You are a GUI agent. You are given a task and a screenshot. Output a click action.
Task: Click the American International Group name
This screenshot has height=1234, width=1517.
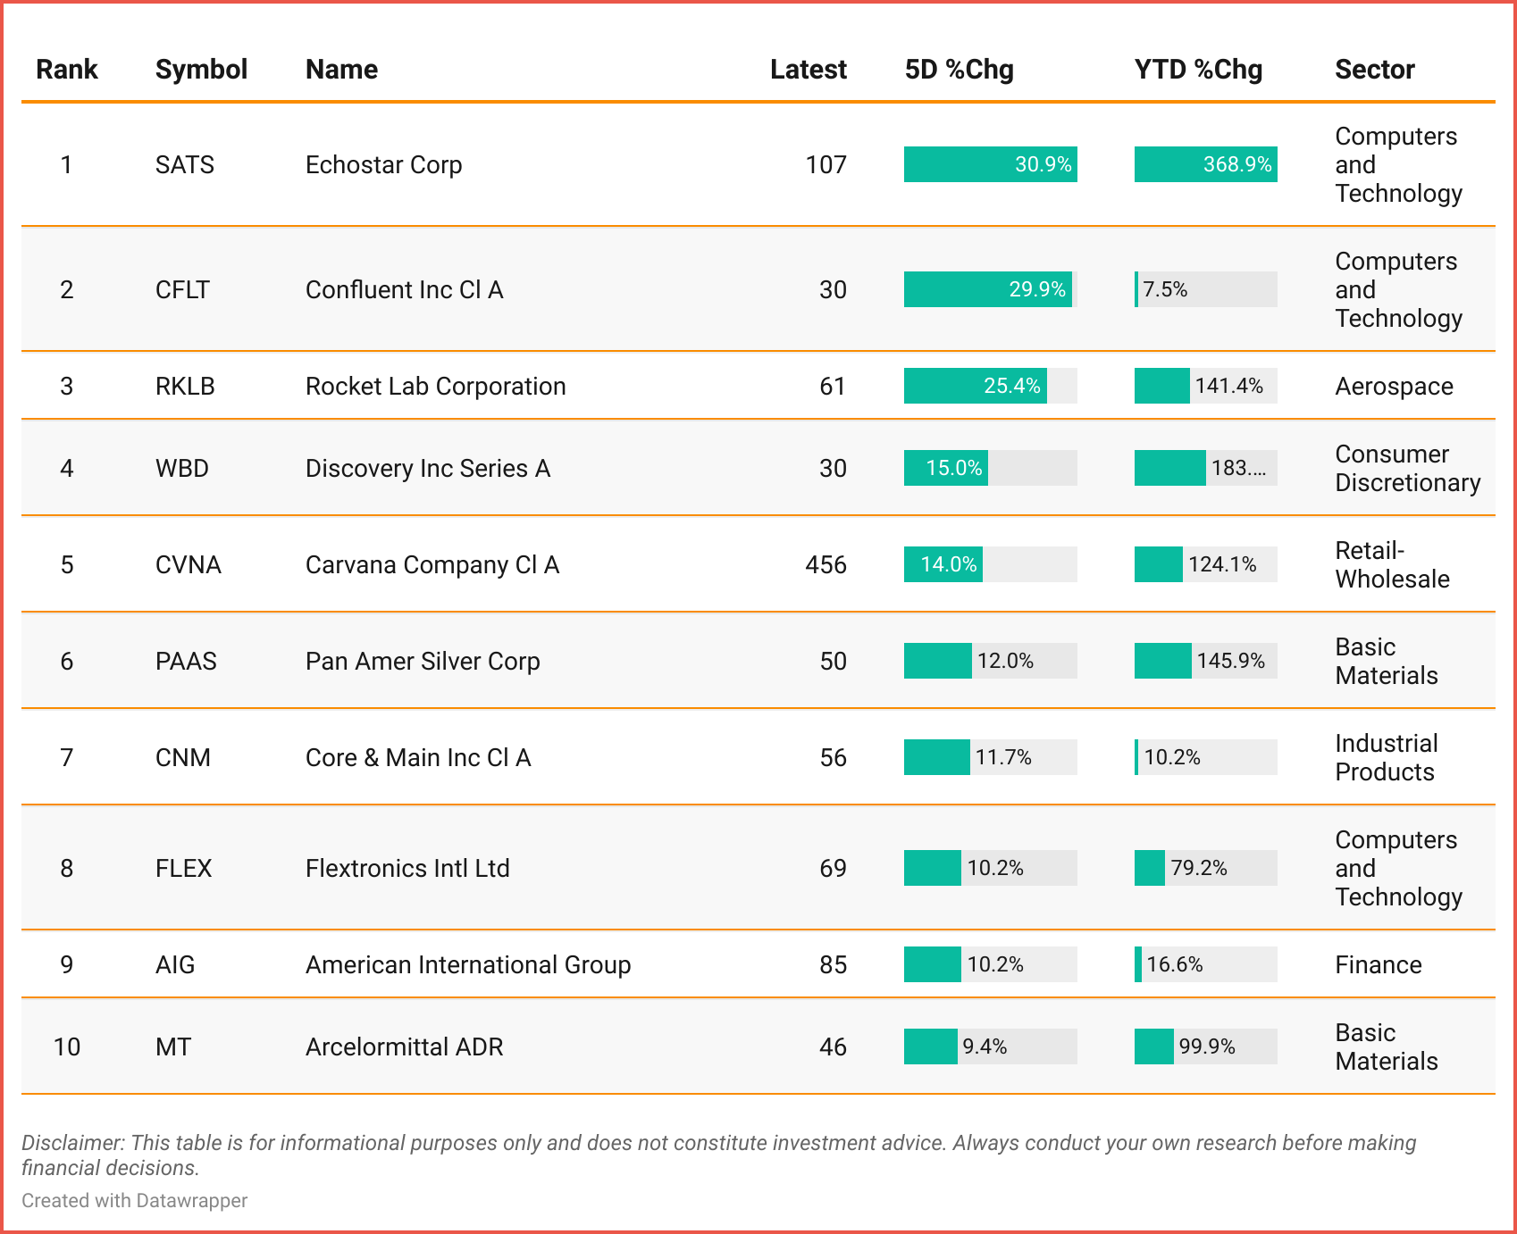(467, 965)
